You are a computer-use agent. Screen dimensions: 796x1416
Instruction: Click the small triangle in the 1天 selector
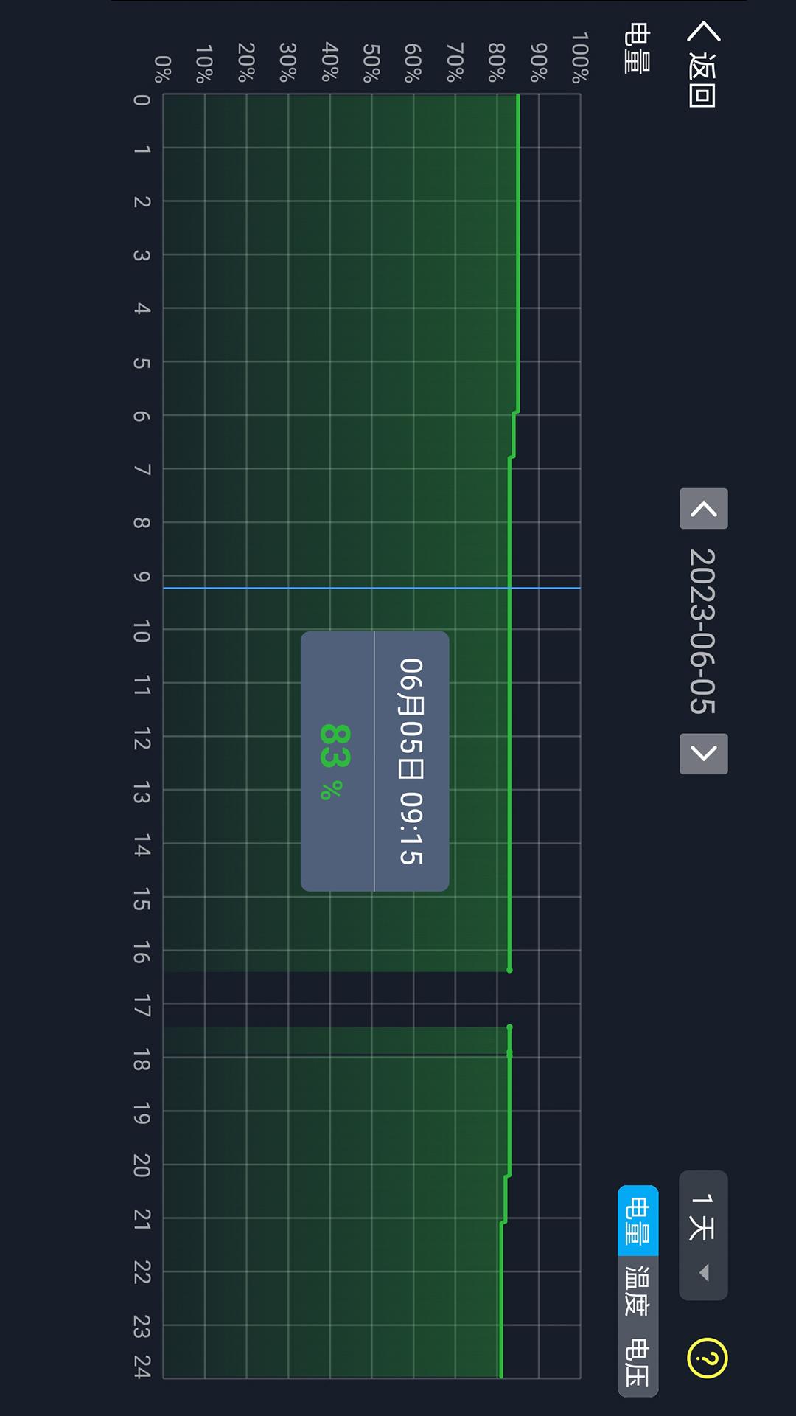(x=705, y=1272)
